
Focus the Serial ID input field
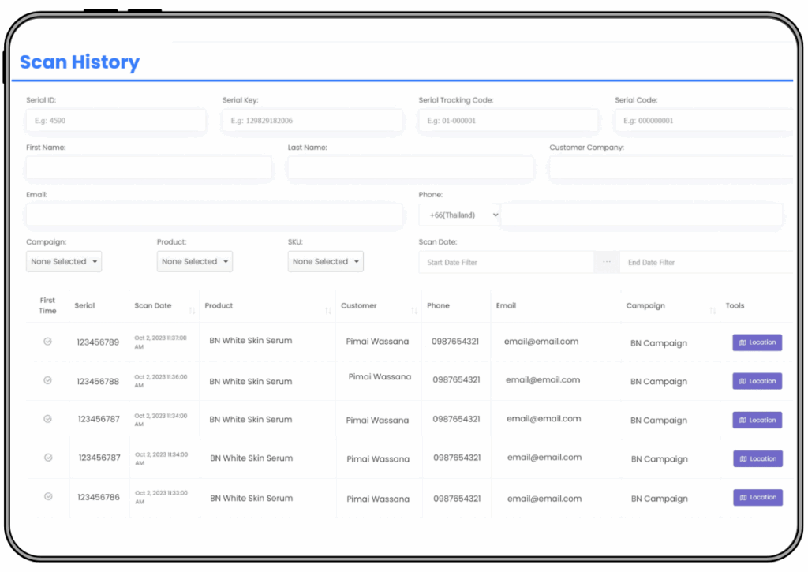[x=116, y=121]
